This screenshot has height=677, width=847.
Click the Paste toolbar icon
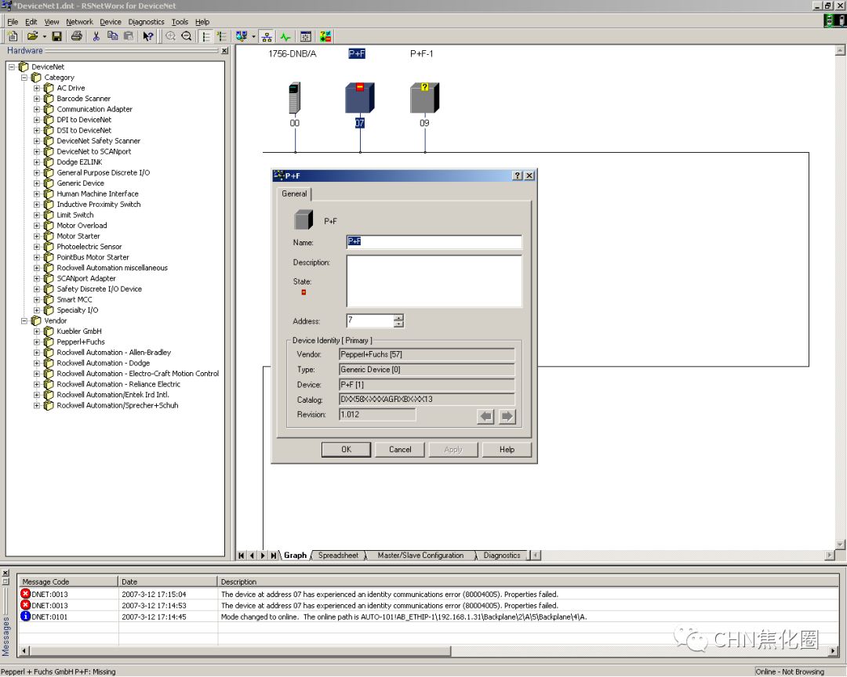(x=129, y=36)
